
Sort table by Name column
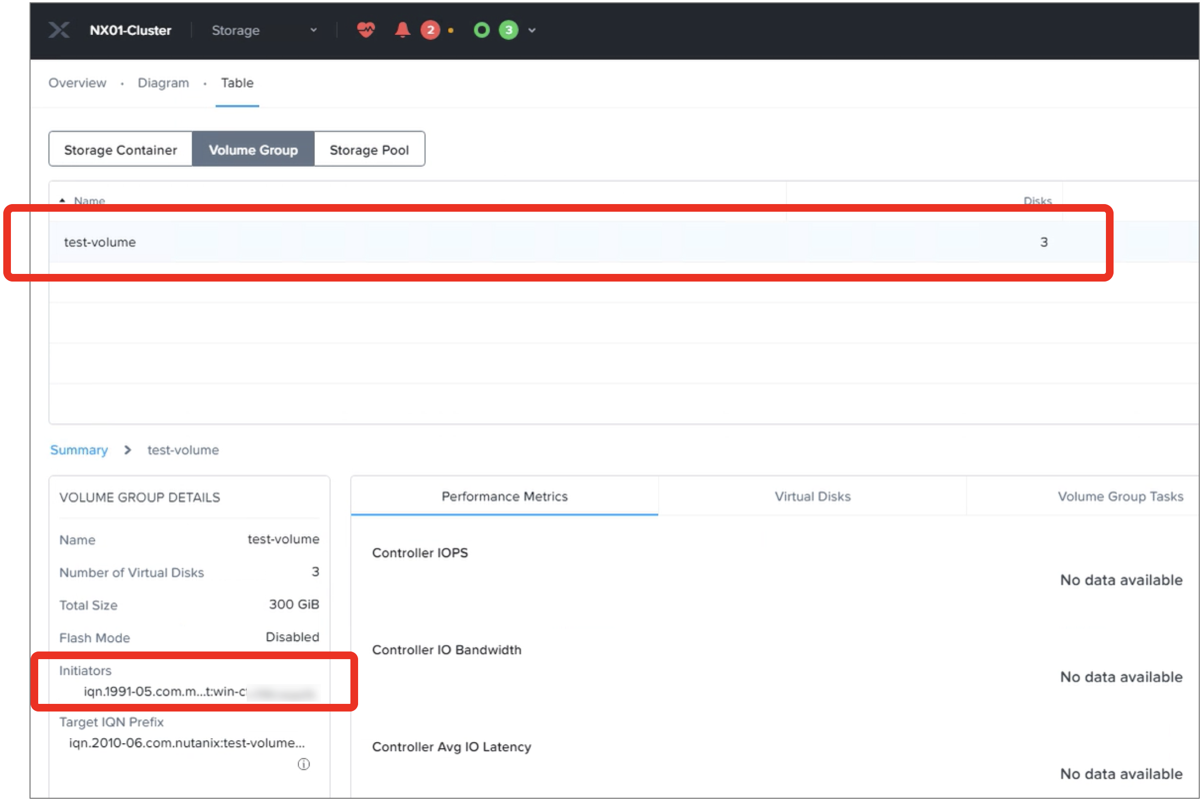coord(89,201)
